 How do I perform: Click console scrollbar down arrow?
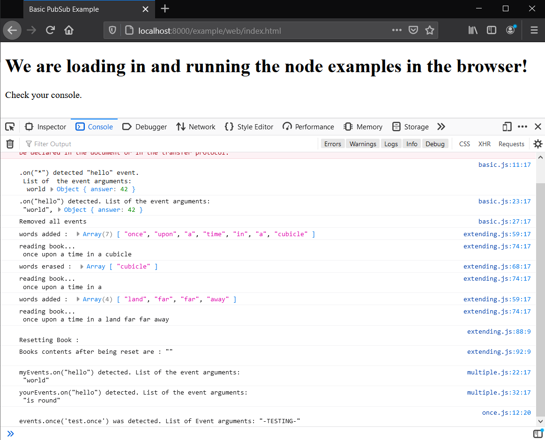(x=540, y=421)
